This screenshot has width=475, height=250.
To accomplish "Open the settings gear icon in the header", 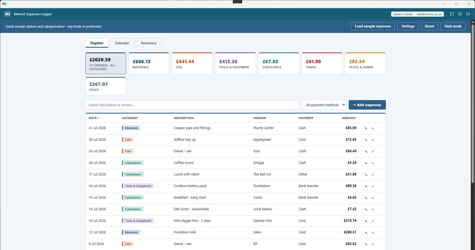I will click(x=460, y=14).
